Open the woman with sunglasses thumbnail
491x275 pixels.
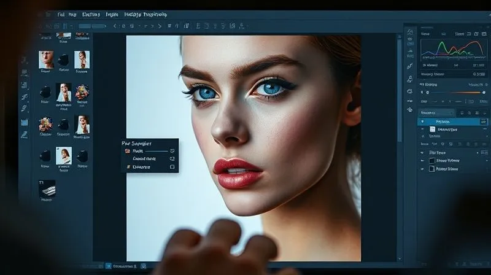[82, 125]
